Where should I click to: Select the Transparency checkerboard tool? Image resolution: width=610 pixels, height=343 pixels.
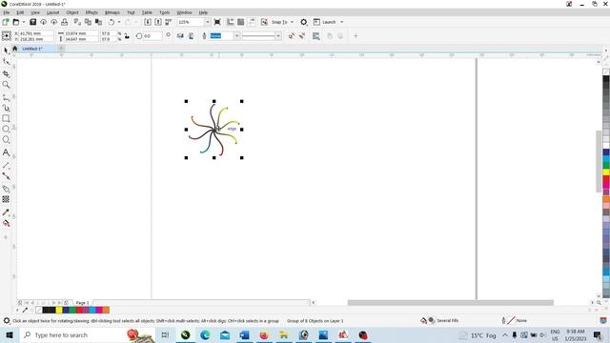click(6, 199)
